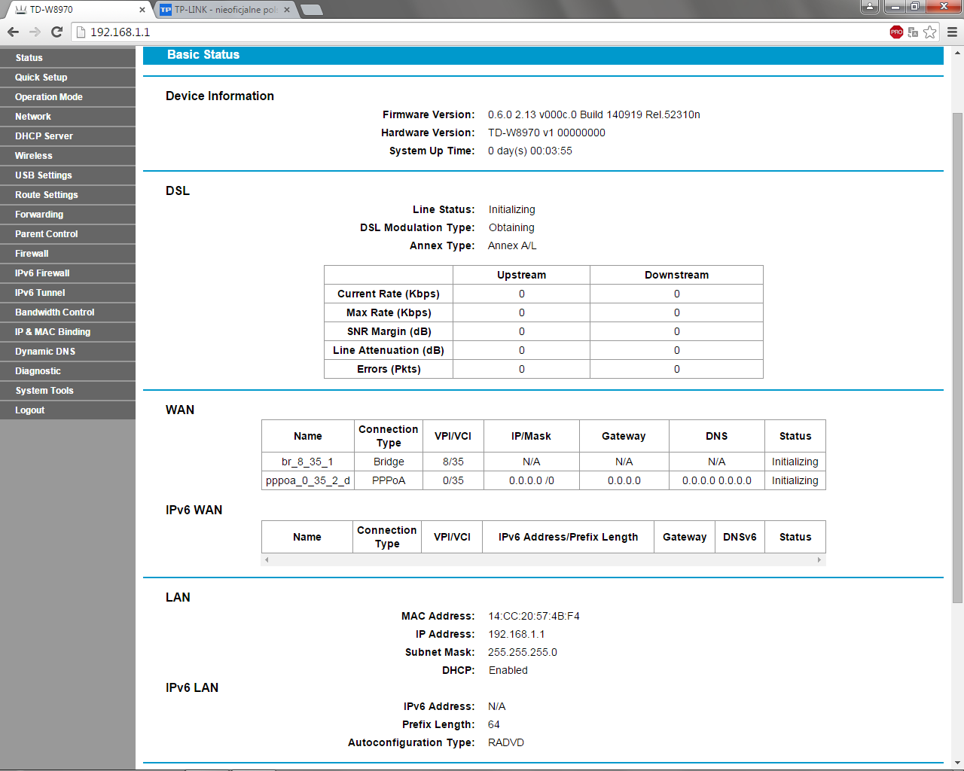
Task: Select Firewall from the sidebar
Action: [x=32, y=254]
